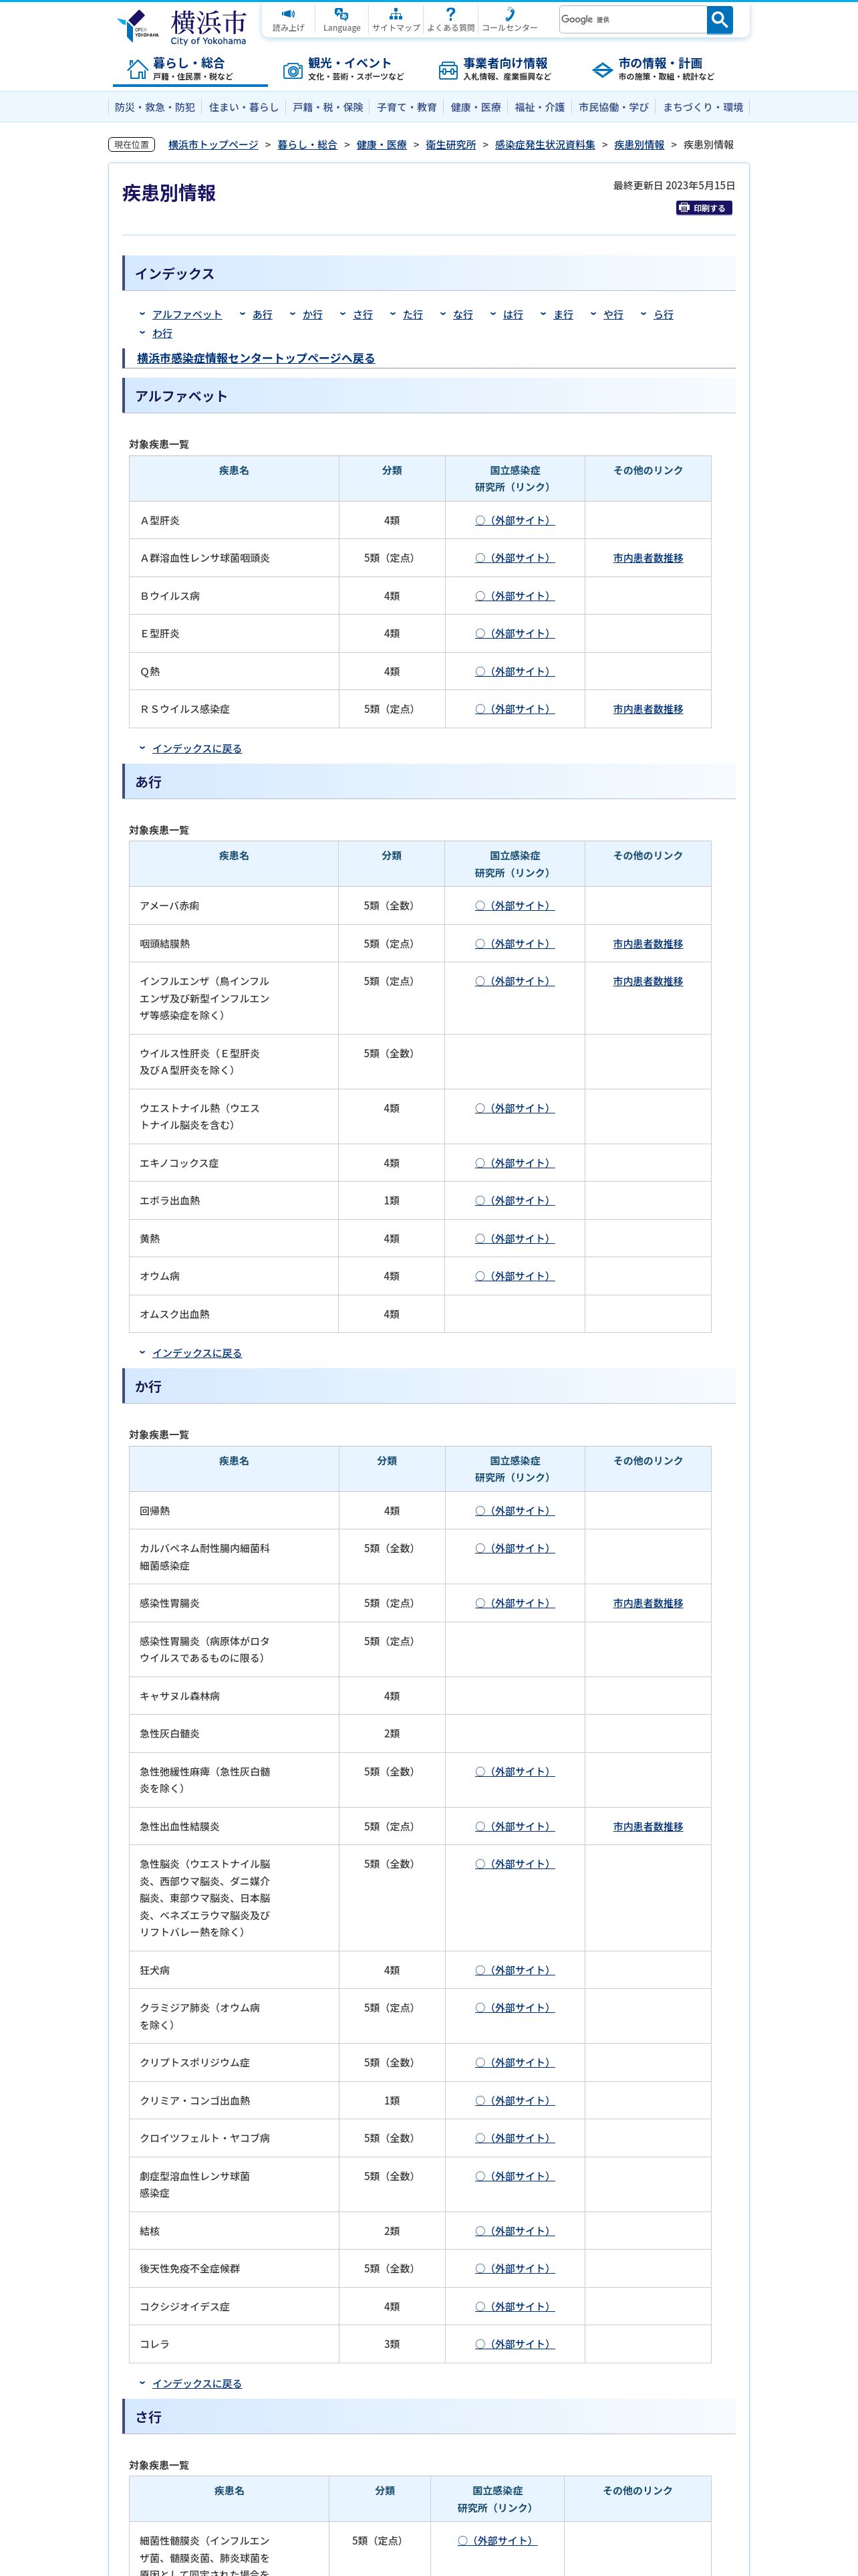Go to 感染症発生状況資料集 breadcrumb link
The height and width of the screenshot is (2576, 858).
point(545,145)
